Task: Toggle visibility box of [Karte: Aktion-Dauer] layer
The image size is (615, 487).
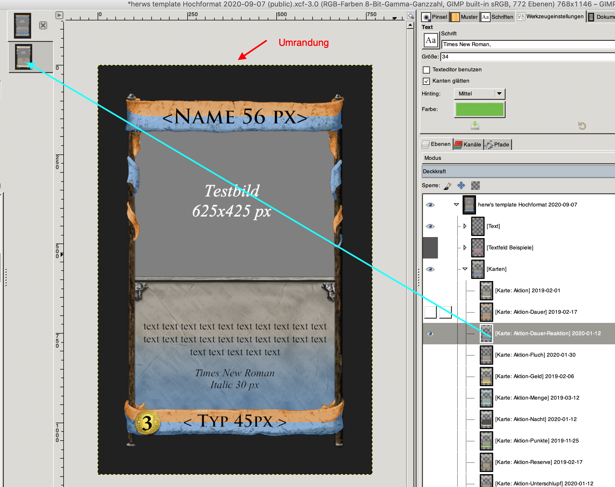Action: pyautogui.click(x=430, y=312)
